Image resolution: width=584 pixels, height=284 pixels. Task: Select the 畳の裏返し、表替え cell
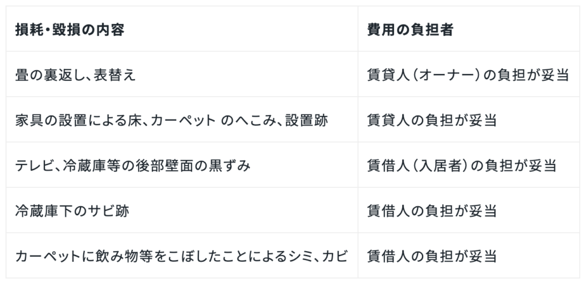pyautogui.click(x=76, y=75)
